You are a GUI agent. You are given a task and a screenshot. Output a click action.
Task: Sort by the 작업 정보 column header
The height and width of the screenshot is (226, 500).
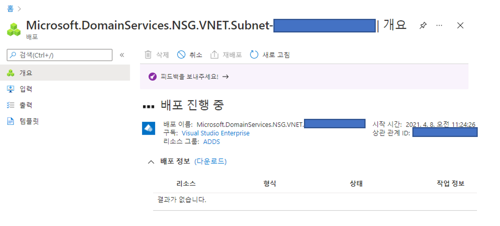pyautogui.click(x=451, y=184)
